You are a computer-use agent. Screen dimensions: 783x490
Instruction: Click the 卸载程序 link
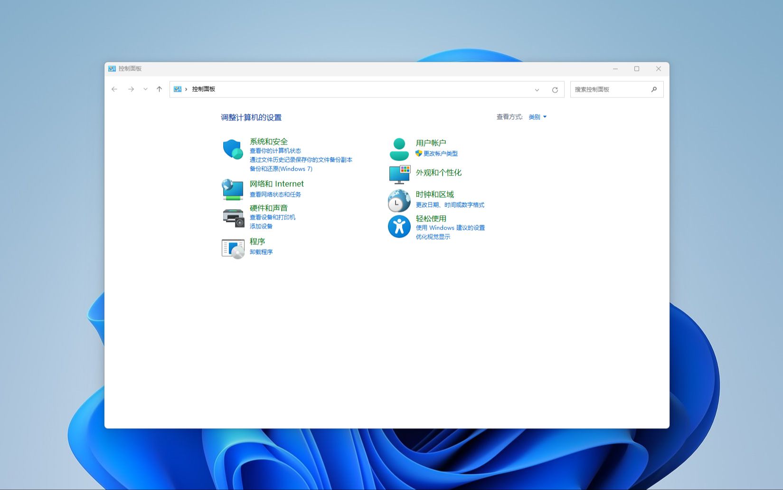261,252
